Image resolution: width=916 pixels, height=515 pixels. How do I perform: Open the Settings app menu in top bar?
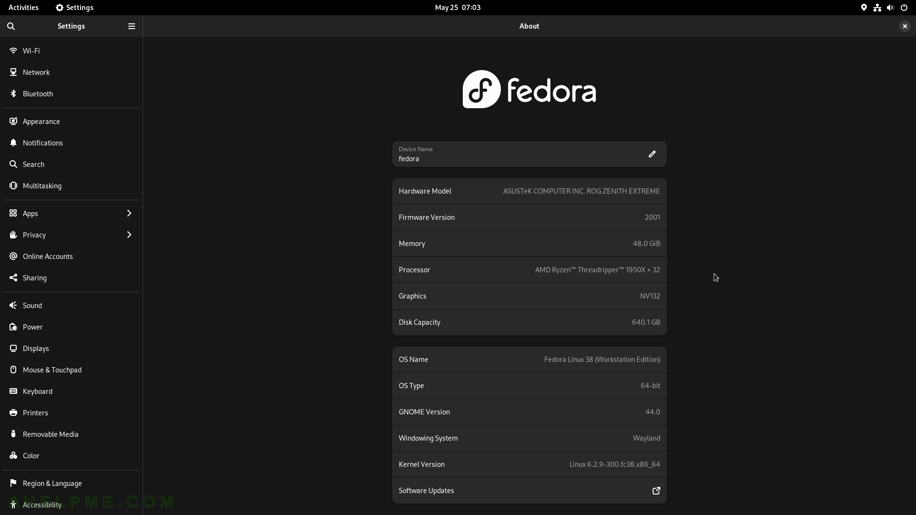click(x=74, y=8)
